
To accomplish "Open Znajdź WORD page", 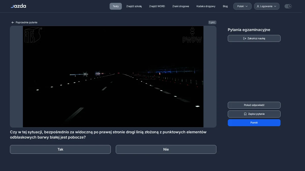I will pyautogui.click(x=157, y=6).
